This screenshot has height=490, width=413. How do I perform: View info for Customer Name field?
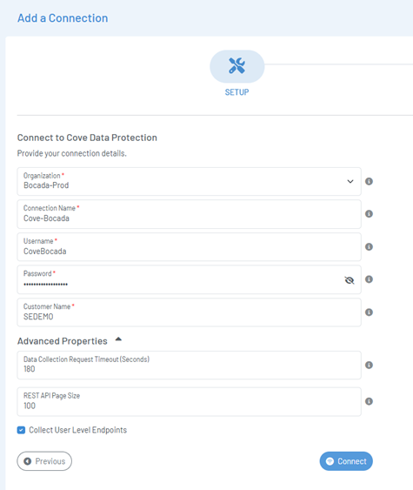point(369,312)
